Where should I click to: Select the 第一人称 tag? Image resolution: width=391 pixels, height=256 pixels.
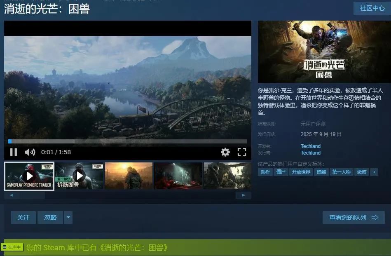pyautogui.click(x=341, y=172)
